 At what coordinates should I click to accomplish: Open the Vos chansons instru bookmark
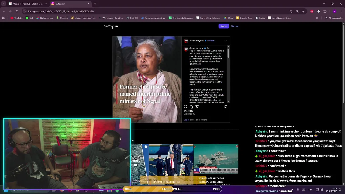[x=153, y=18]
